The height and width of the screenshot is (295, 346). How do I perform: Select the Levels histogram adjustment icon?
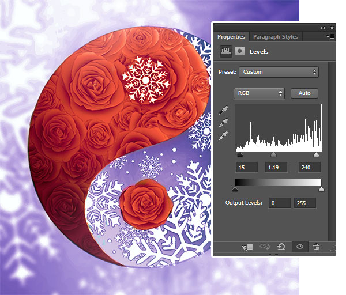(x=226, y=51)
